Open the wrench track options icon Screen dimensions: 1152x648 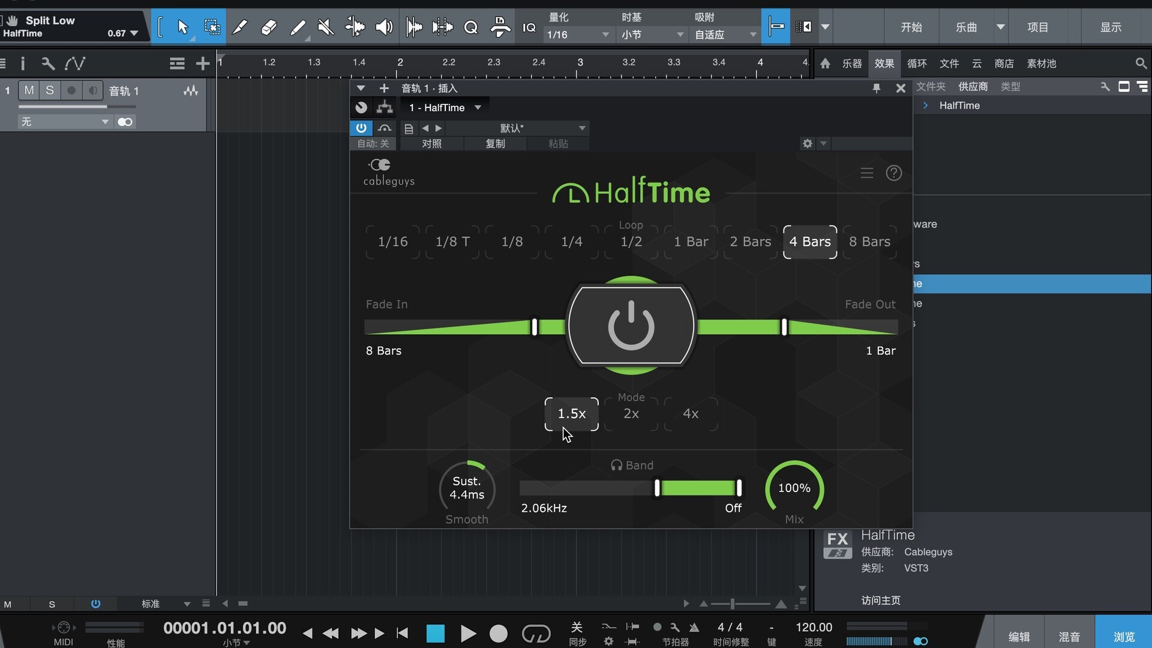coord(48,63)
